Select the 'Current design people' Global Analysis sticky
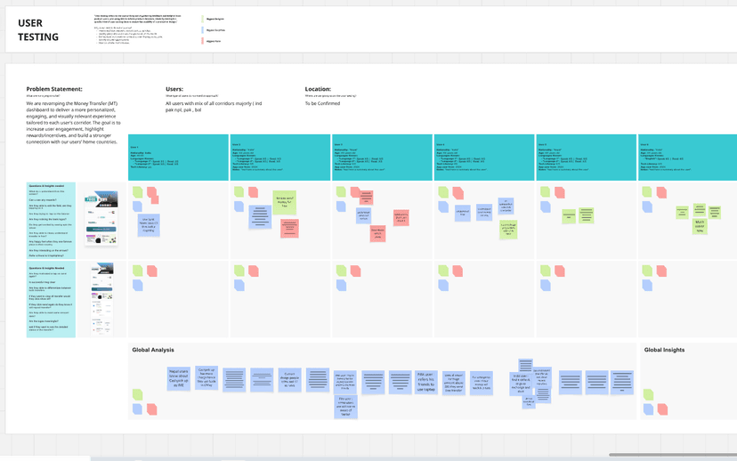The height and width of the screenshot is (461, 737). [x=289, y=380]
